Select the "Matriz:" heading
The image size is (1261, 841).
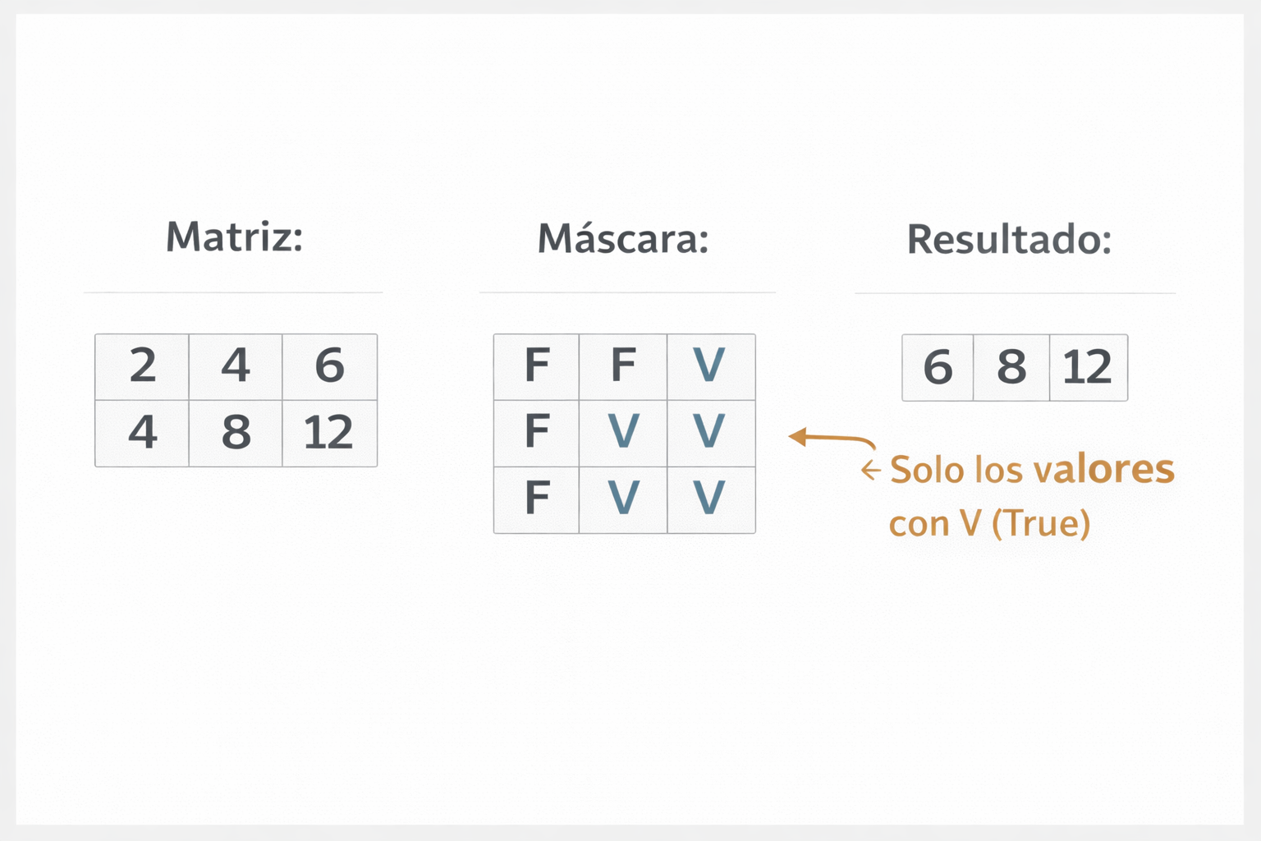pos(235,237)
